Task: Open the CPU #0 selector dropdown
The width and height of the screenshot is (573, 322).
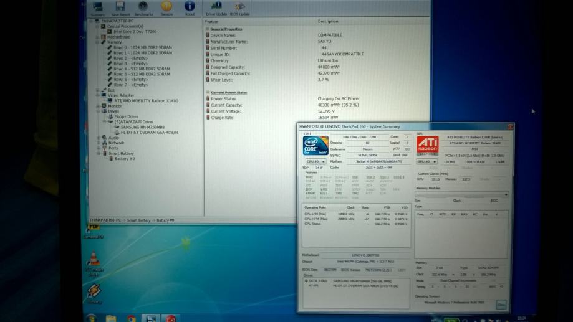Action: coord(315,161)
